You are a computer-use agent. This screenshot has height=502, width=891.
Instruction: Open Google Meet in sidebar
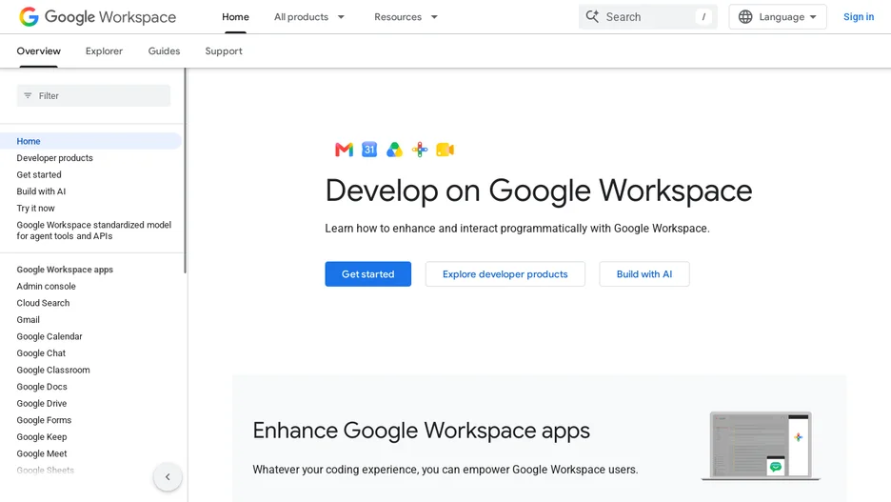(42, 453)
